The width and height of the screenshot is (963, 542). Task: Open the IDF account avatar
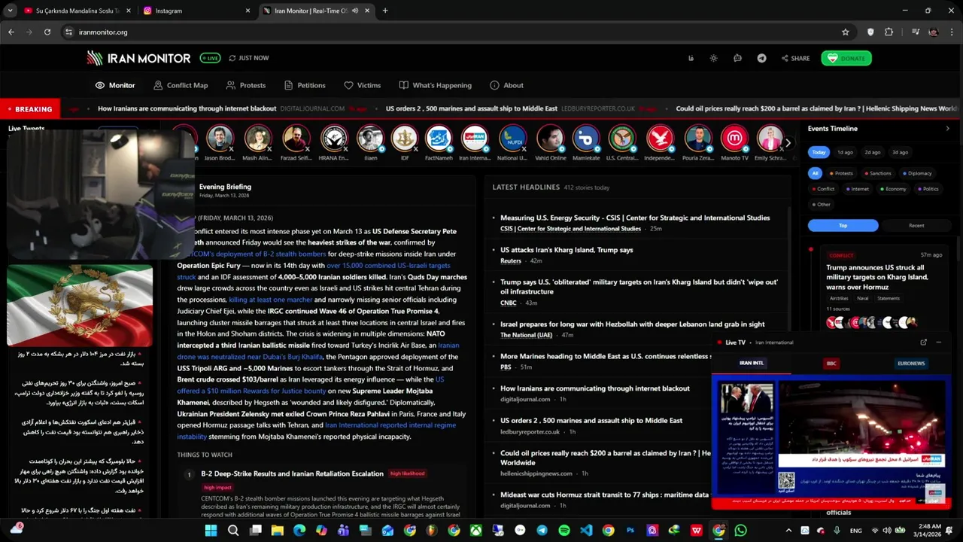tap(405, 139)
